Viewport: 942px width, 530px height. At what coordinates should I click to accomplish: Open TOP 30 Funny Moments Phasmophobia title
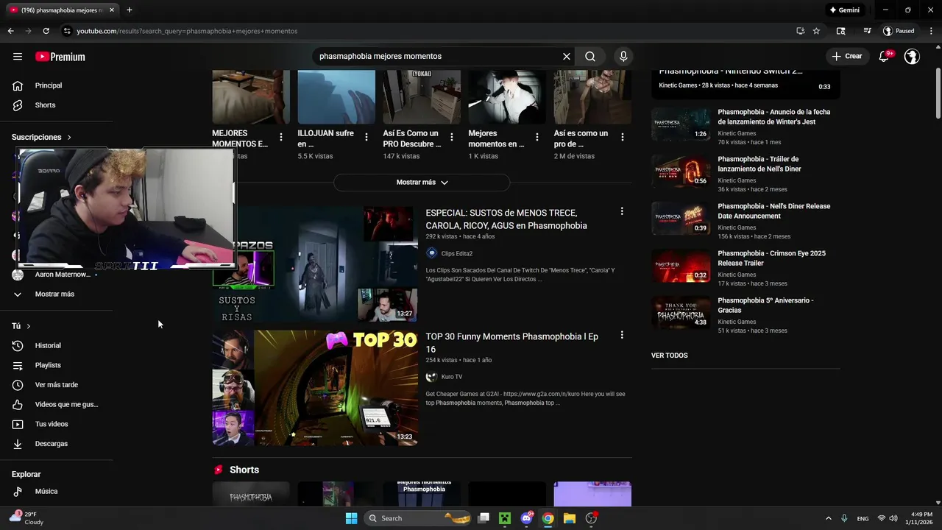click(x=512, y=343)
